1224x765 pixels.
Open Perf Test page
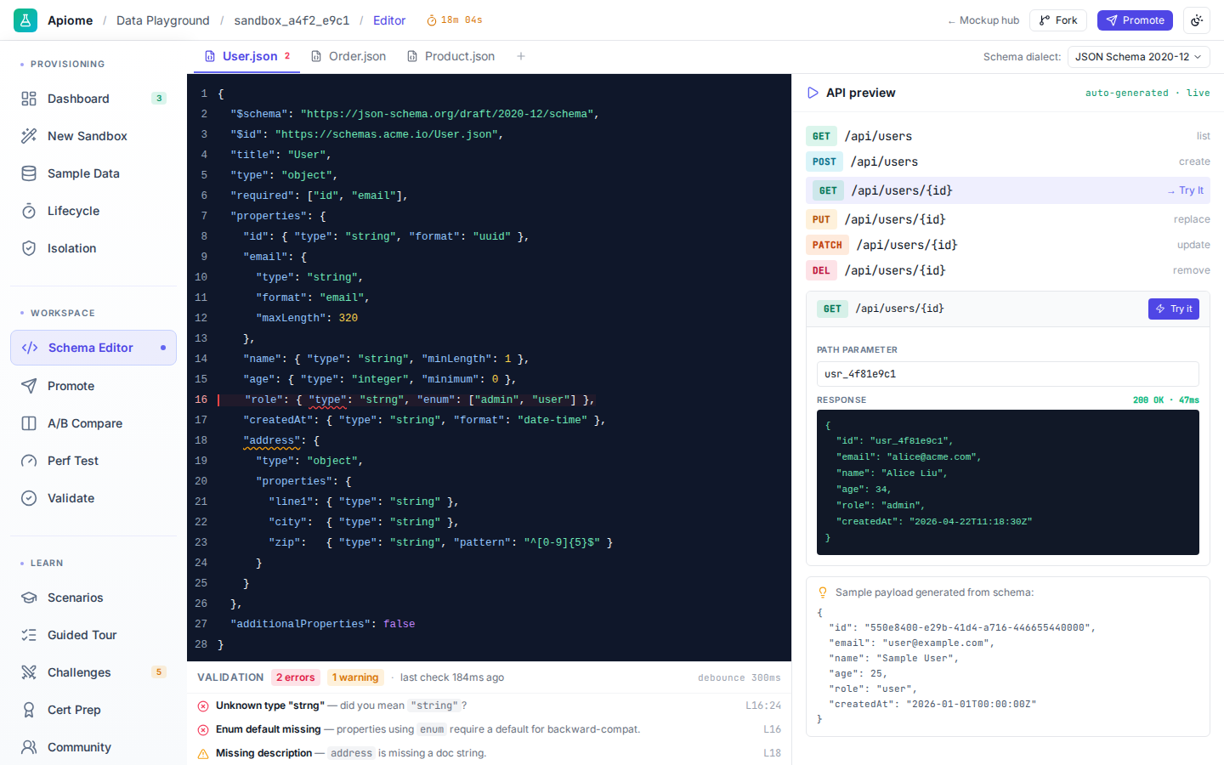(x=93, y=461)
